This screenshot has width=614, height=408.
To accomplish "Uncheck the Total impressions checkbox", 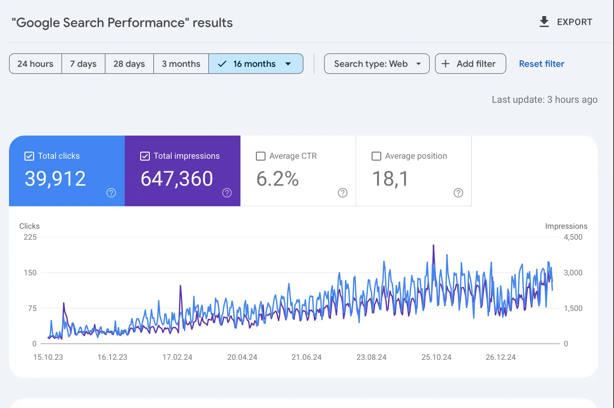I will [145, 156].
